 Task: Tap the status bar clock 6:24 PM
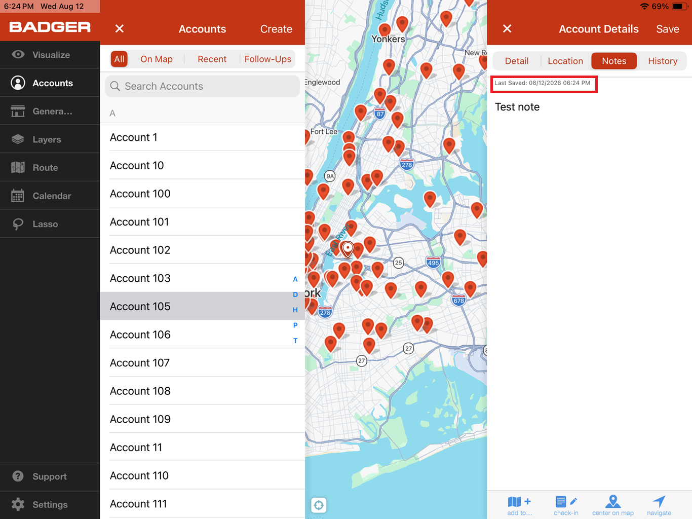[x=19, y=7]
